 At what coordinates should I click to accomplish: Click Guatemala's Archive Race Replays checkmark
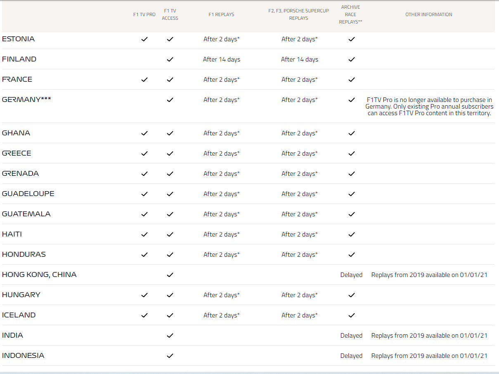coord(352,214)
